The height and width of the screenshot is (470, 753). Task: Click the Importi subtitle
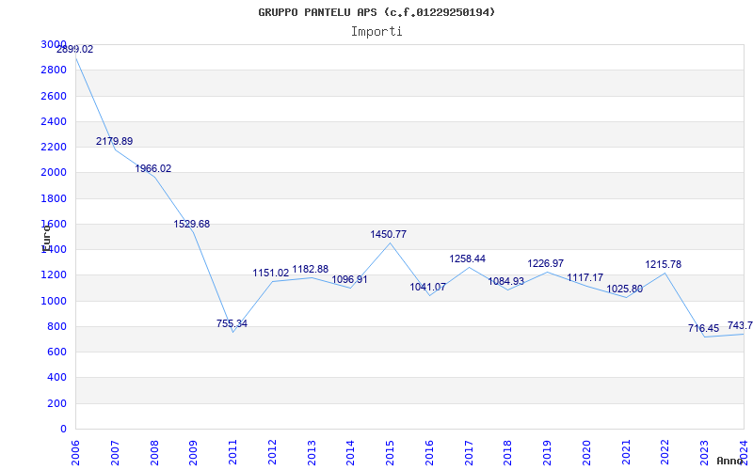click(376, 32)
